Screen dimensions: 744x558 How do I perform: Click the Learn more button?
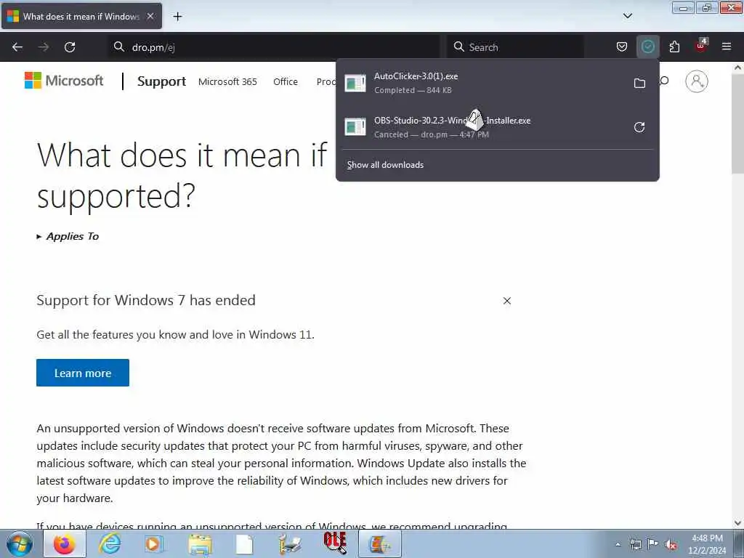click(x=83, y=373)
